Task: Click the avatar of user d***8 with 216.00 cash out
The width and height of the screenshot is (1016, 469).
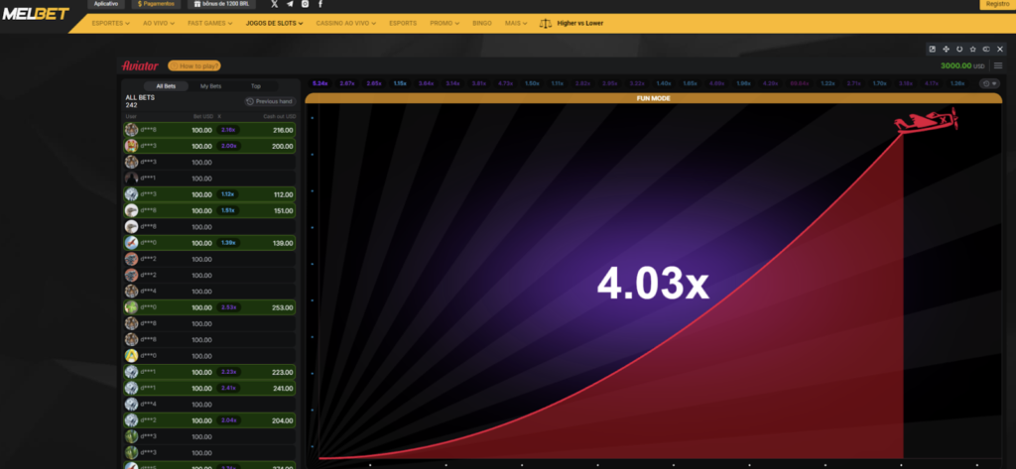Action: 132,130
